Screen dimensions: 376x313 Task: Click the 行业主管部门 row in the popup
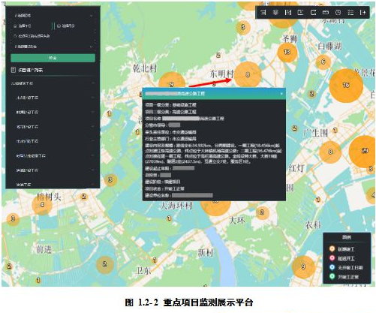coord(171,139)
